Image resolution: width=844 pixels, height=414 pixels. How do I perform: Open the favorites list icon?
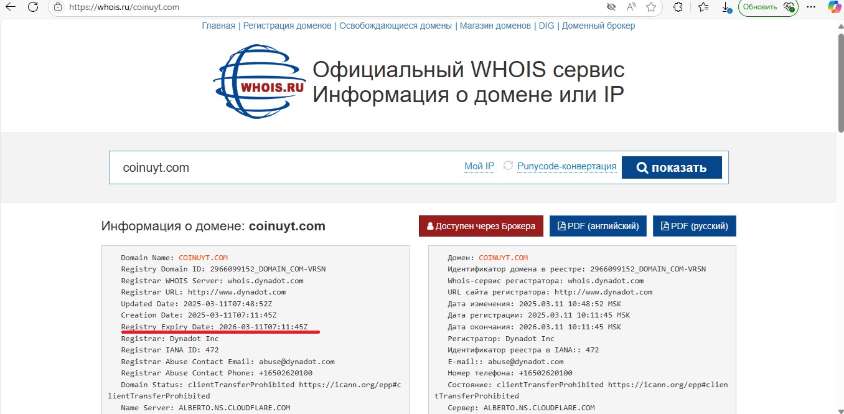click(x=703, y=7)
